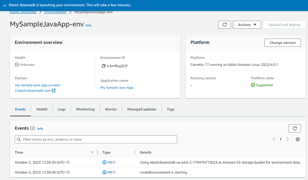Switch to the Events tab
308x180 pixels.
click(x=21, y=109)
